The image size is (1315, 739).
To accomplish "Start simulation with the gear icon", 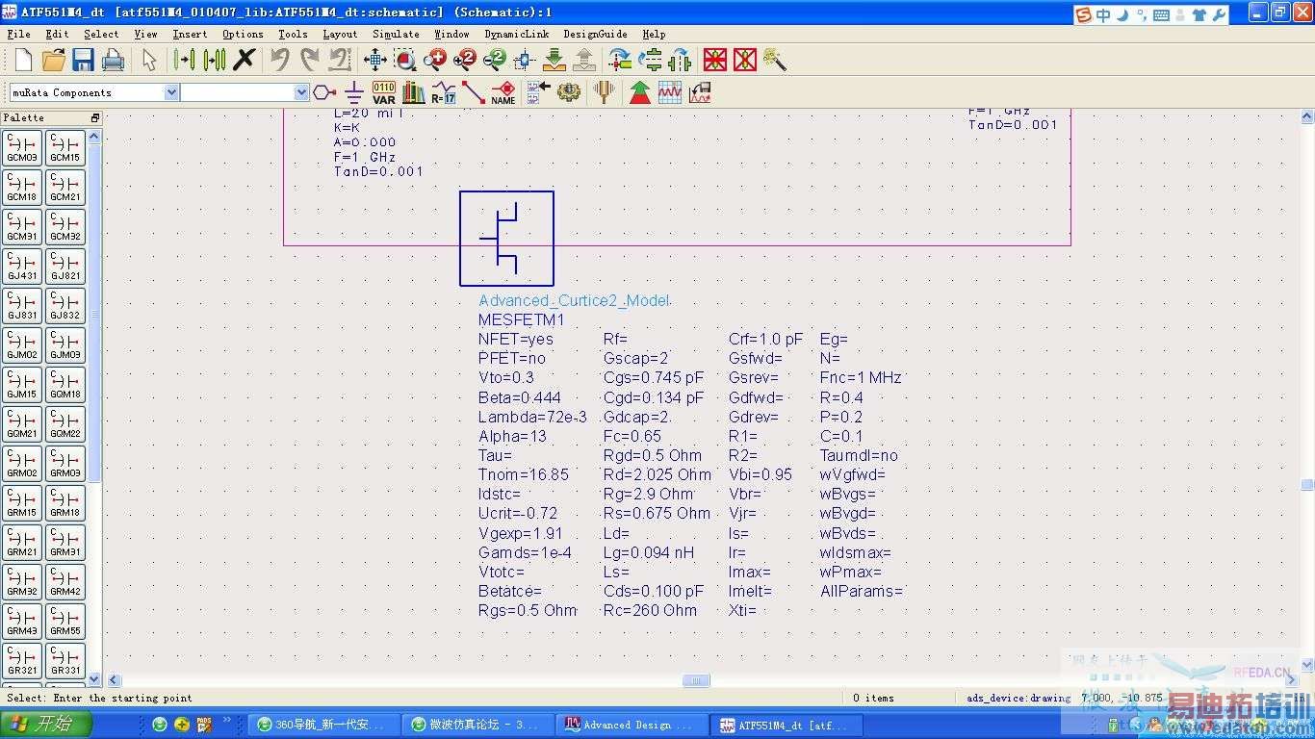I will point(569,92).
